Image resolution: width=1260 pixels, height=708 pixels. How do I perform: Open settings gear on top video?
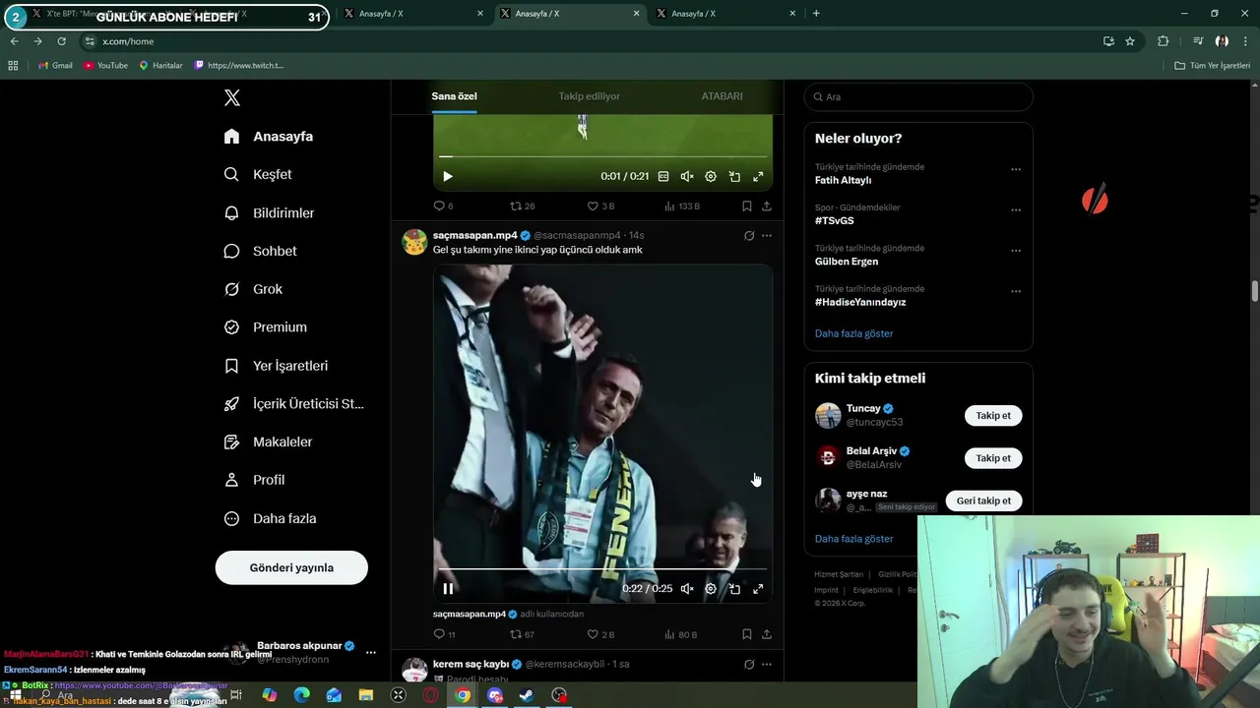(711, 177)
